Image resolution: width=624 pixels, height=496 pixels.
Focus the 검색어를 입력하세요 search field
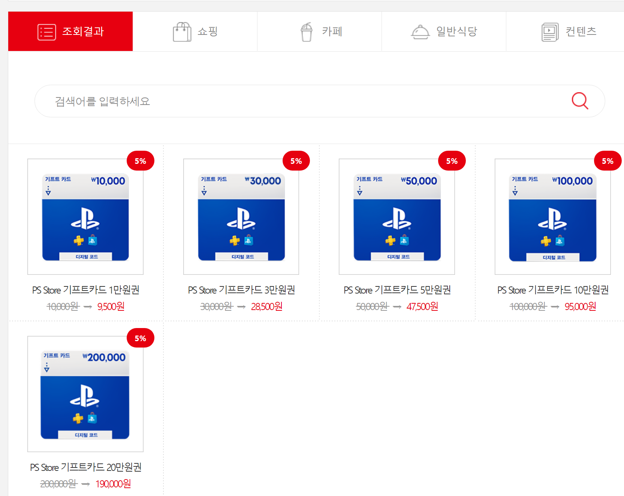click(320, 101)
